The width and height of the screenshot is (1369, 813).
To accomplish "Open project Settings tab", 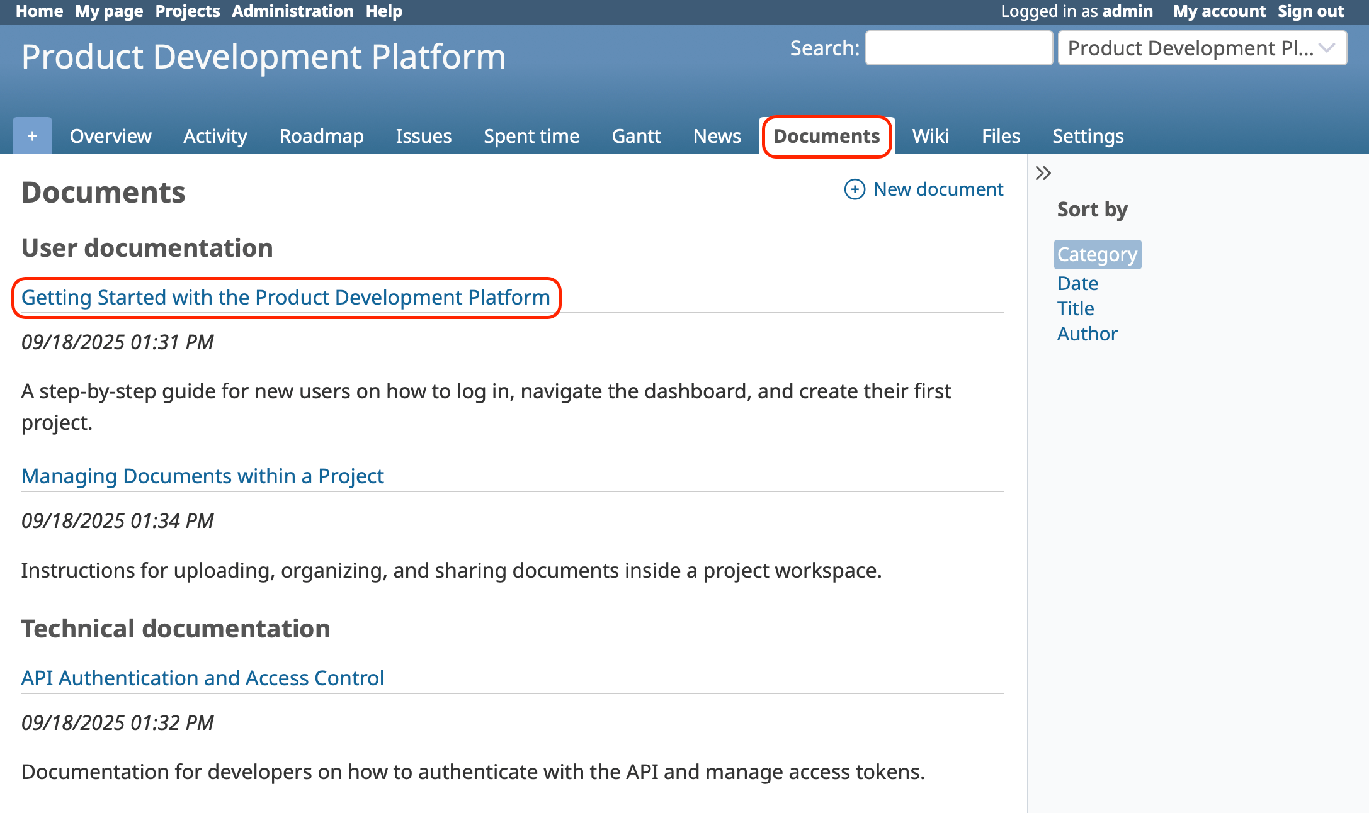I will click(x=1088, y=136).
